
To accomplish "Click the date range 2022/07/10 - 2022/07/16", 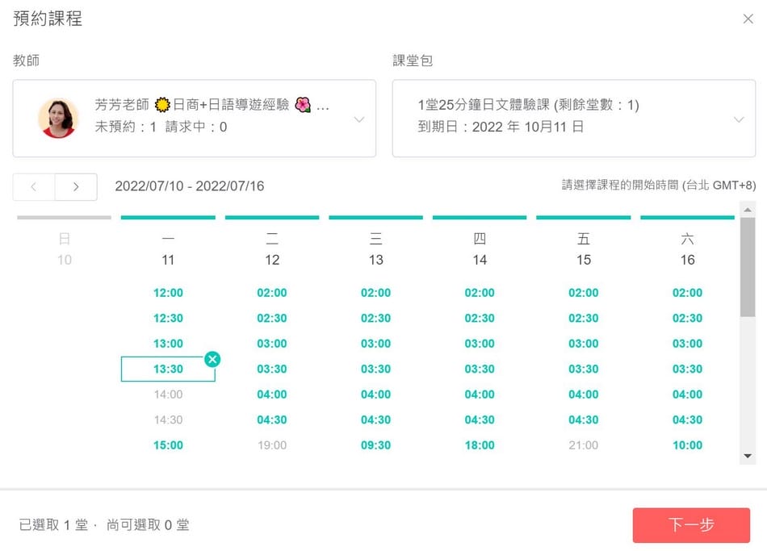I will pos(189,186).
